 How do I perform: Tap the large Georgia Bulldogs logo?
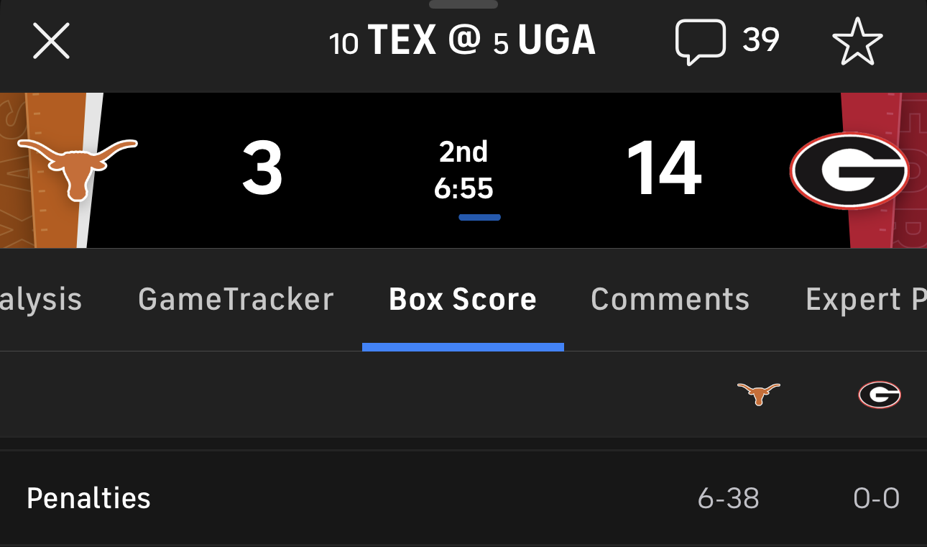pyautogui.click(x=849, y=170)
